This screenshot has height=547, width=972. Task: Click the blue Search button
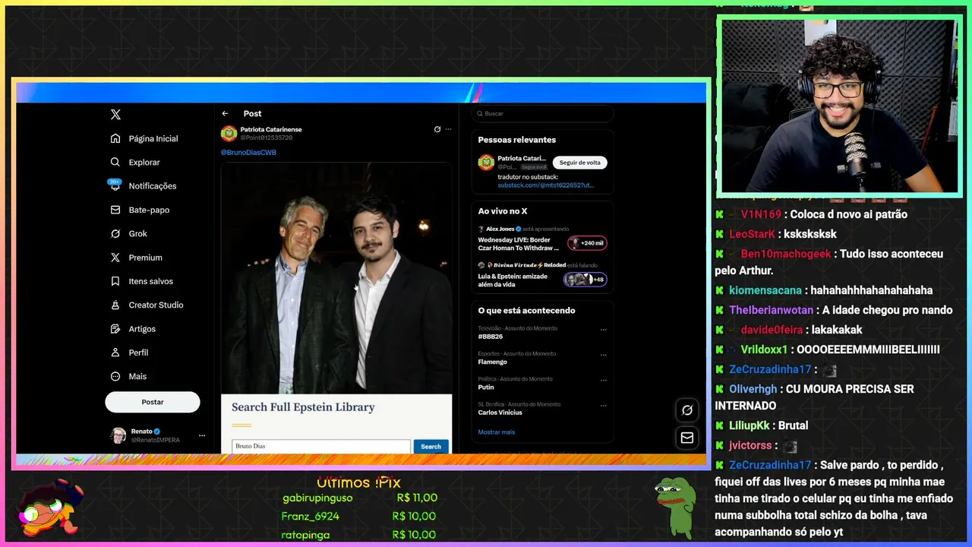431,447
